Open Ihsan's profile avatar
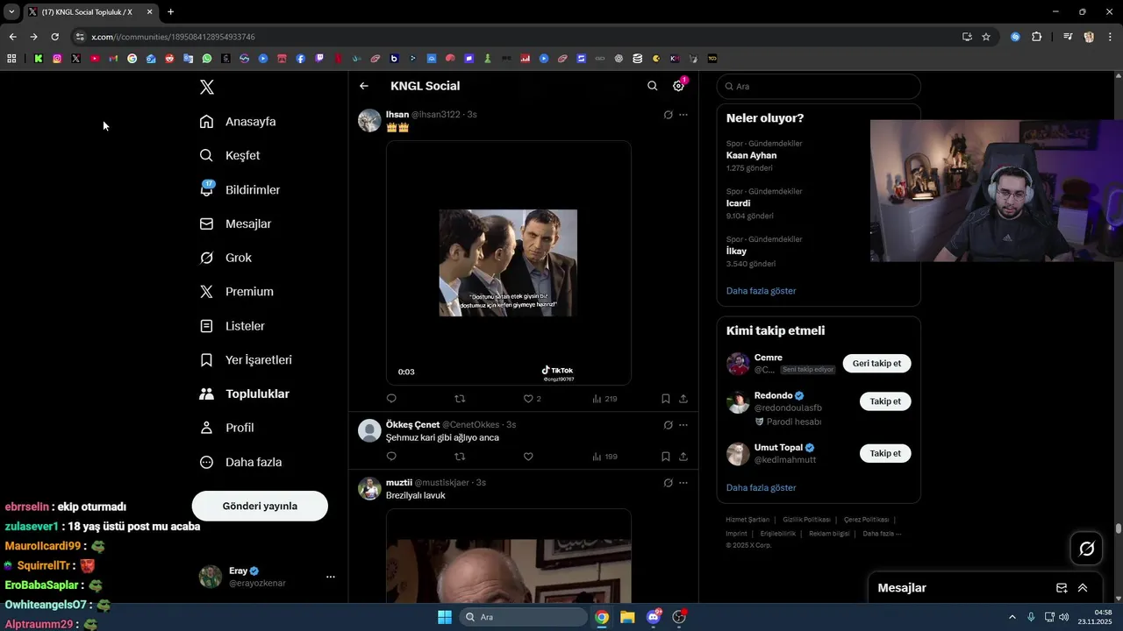1123x631 pixels. click(369, 120)
